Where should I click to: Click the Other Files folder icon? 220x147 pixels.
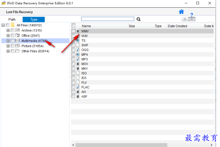[17, 51]
